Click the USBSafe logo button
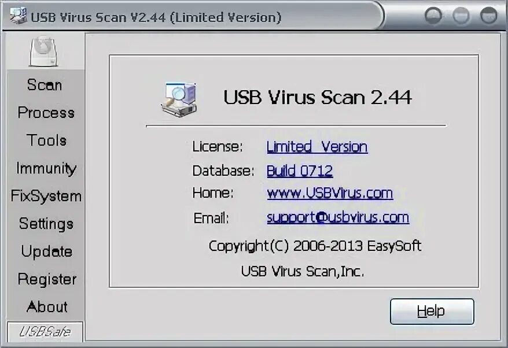 45,331
